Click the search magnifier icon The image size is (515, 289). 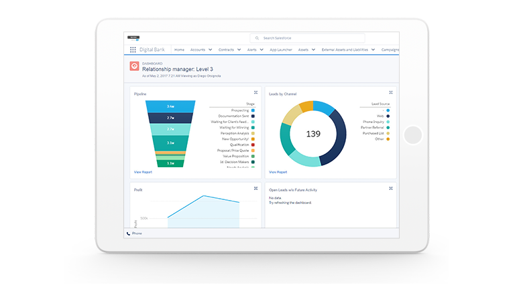coord(255,39)
